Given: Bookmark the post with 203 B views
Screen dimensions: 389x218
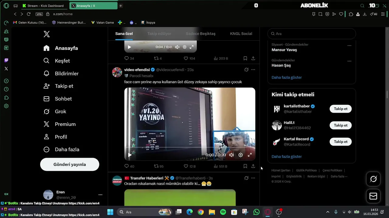Looking at the screenshot, I should (x=245, y=58).
